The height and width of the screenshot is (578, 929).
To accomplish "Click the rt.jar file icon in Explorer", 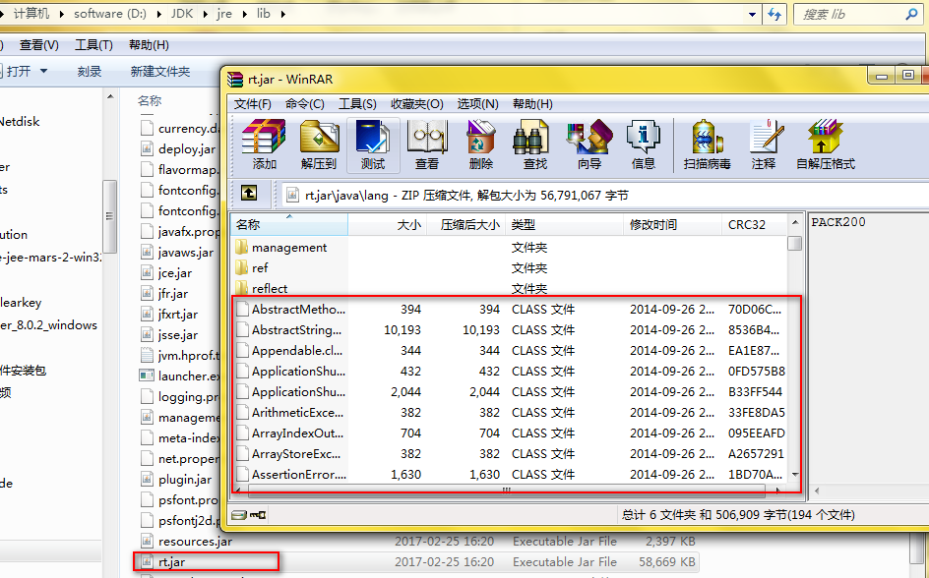I will 147,562.
